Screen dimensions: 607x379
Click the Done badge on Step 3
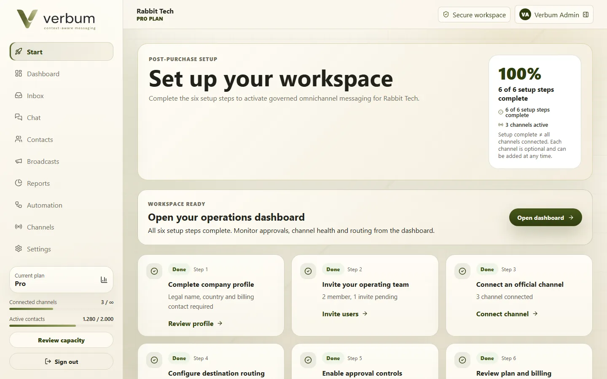coord(487,270)
